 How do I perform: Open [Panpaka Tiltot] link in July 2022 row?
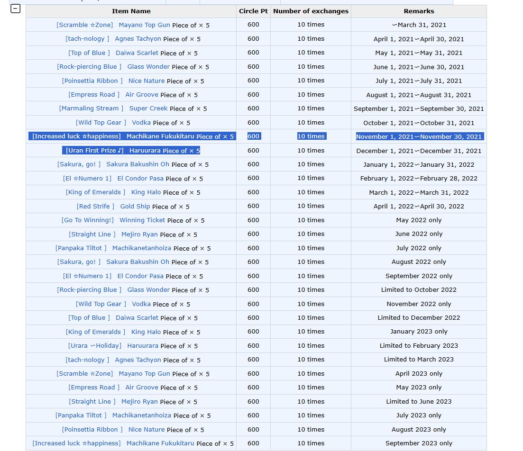pos(81,248)
